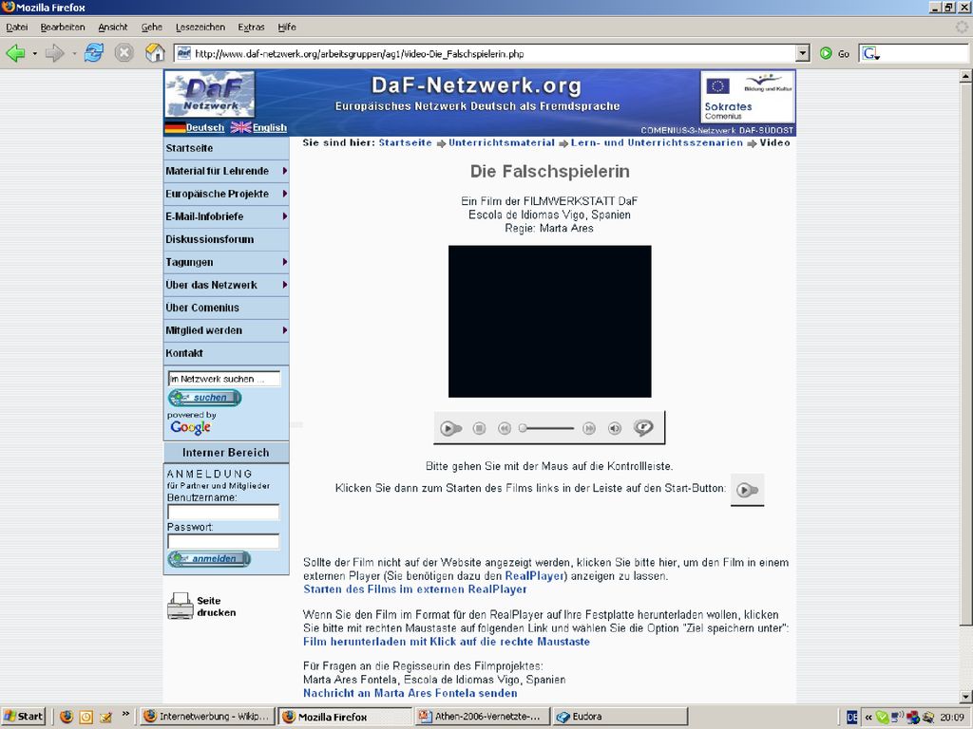Mute the video using the speaker icon
The width and height of the screenshot is (973, 729).
615,428
